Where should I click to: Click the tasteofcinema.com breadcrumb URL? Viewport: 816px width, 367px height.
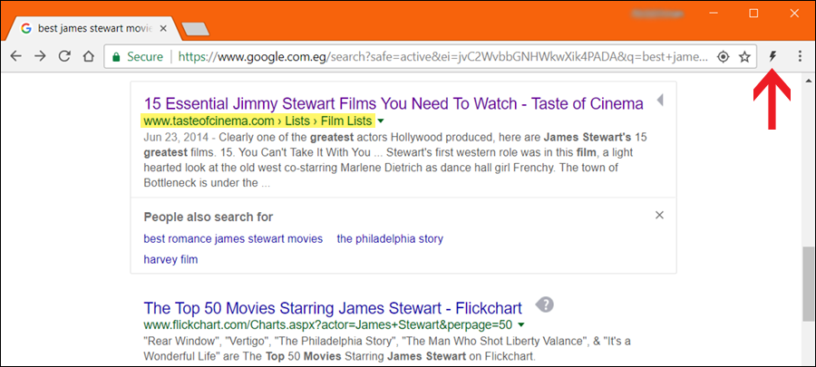click(258, 121)
